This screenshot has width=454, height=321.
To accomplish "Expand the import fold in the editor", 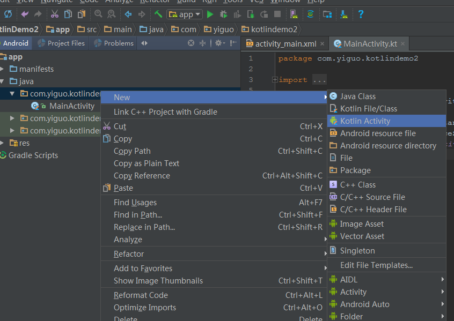I will click(275, 79).
